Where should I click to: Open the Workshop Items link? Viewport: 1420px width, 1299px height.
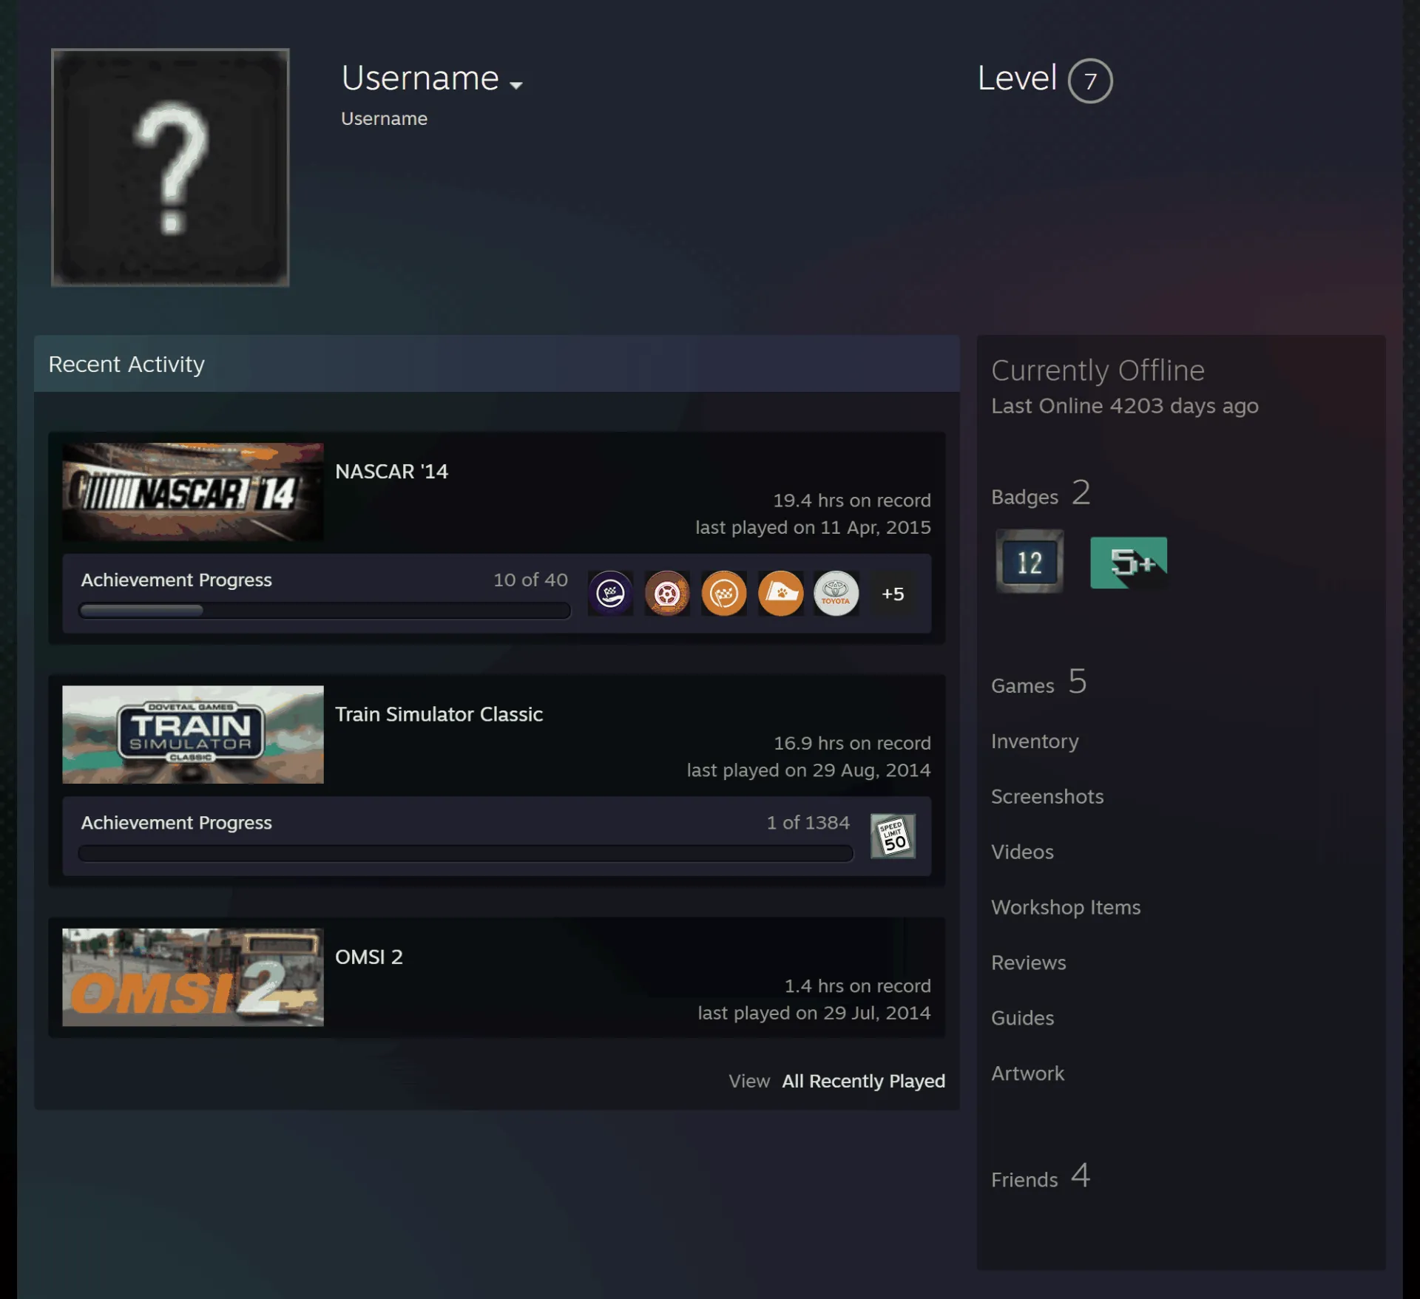coord(1066,907)
